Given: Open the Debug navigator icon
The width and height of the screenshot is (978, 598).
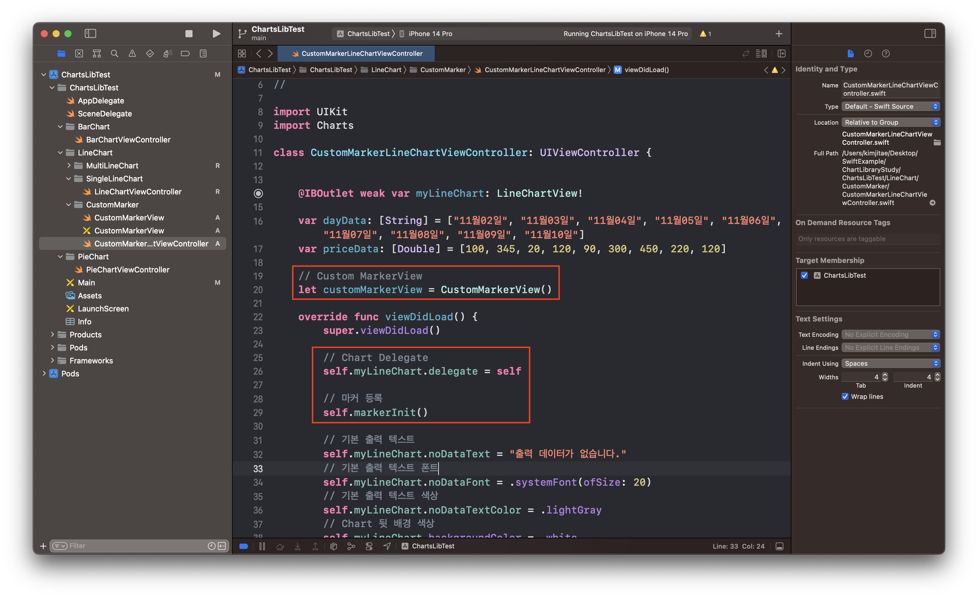Looking at the screenshot, I should pyautogui.click(x=167, y=53).
